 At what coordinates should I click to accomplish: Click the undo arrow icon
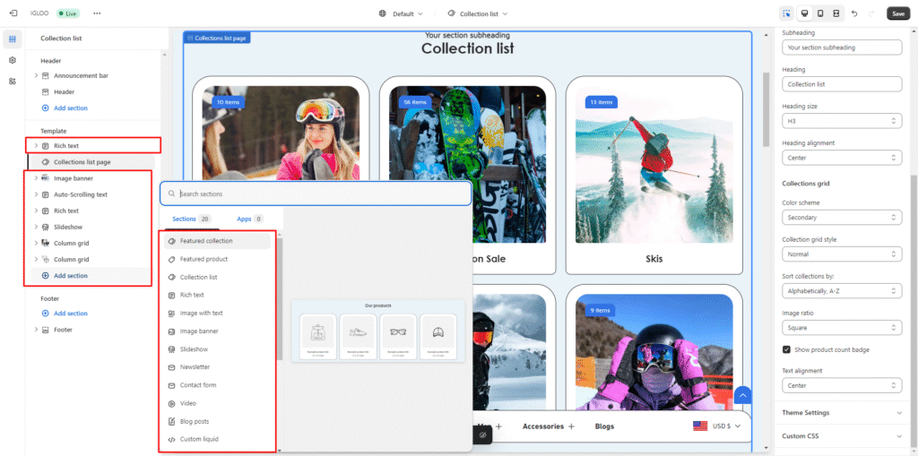pos(853,13)
